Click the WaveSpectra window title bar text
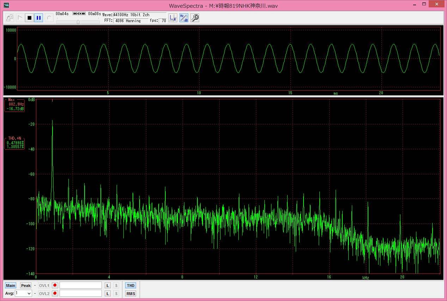 coord(223,6)
